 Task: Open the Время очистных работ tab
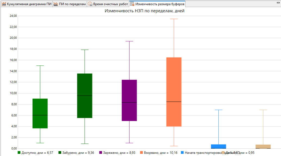pos(108,4)
